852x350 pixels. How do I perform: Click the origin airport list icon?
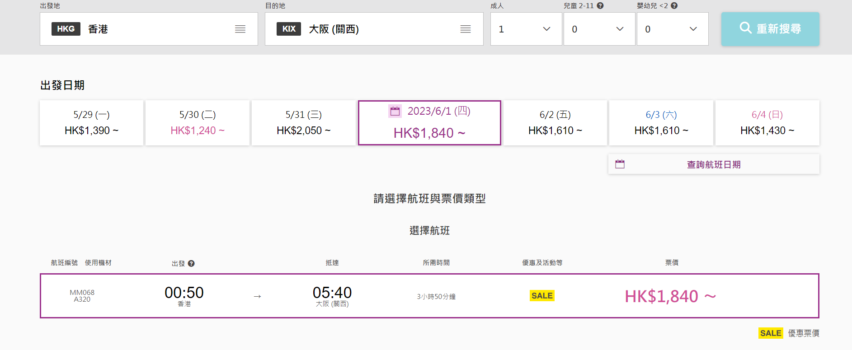tap(240, 29)
